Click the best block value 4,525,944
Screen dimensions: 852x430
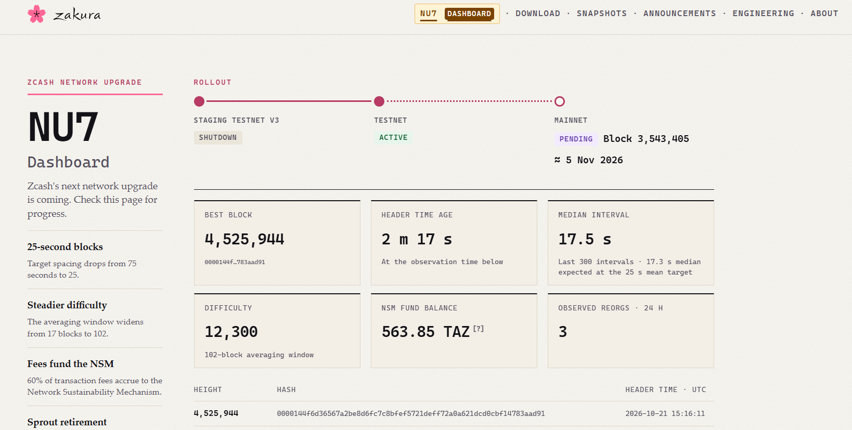pyautogui.click(x=244, y=239)
